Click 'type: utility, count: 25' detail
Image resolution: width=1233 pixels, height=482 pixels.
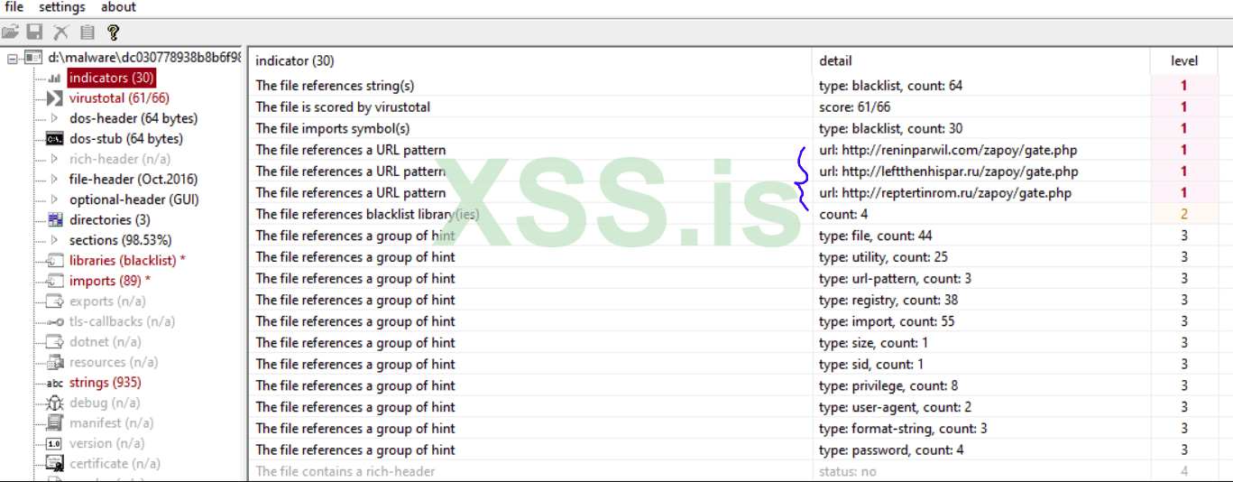pos(883,257)
